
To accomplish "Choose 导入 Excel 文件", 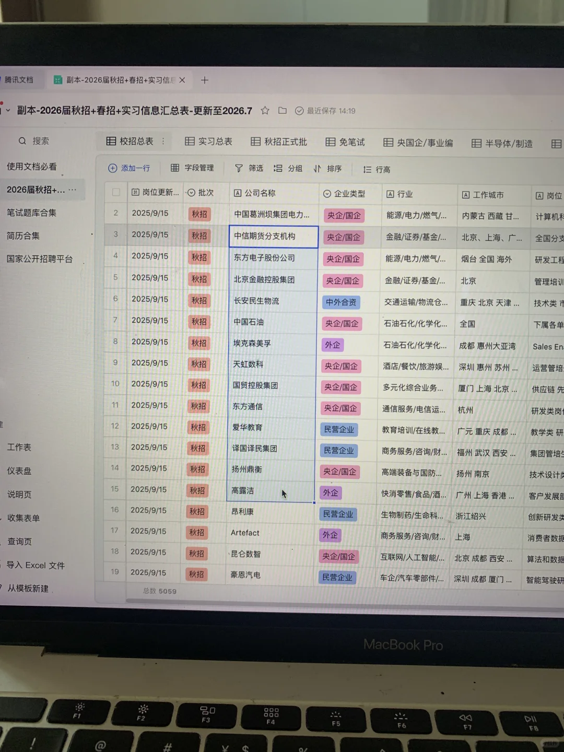I will click(36, 566).
